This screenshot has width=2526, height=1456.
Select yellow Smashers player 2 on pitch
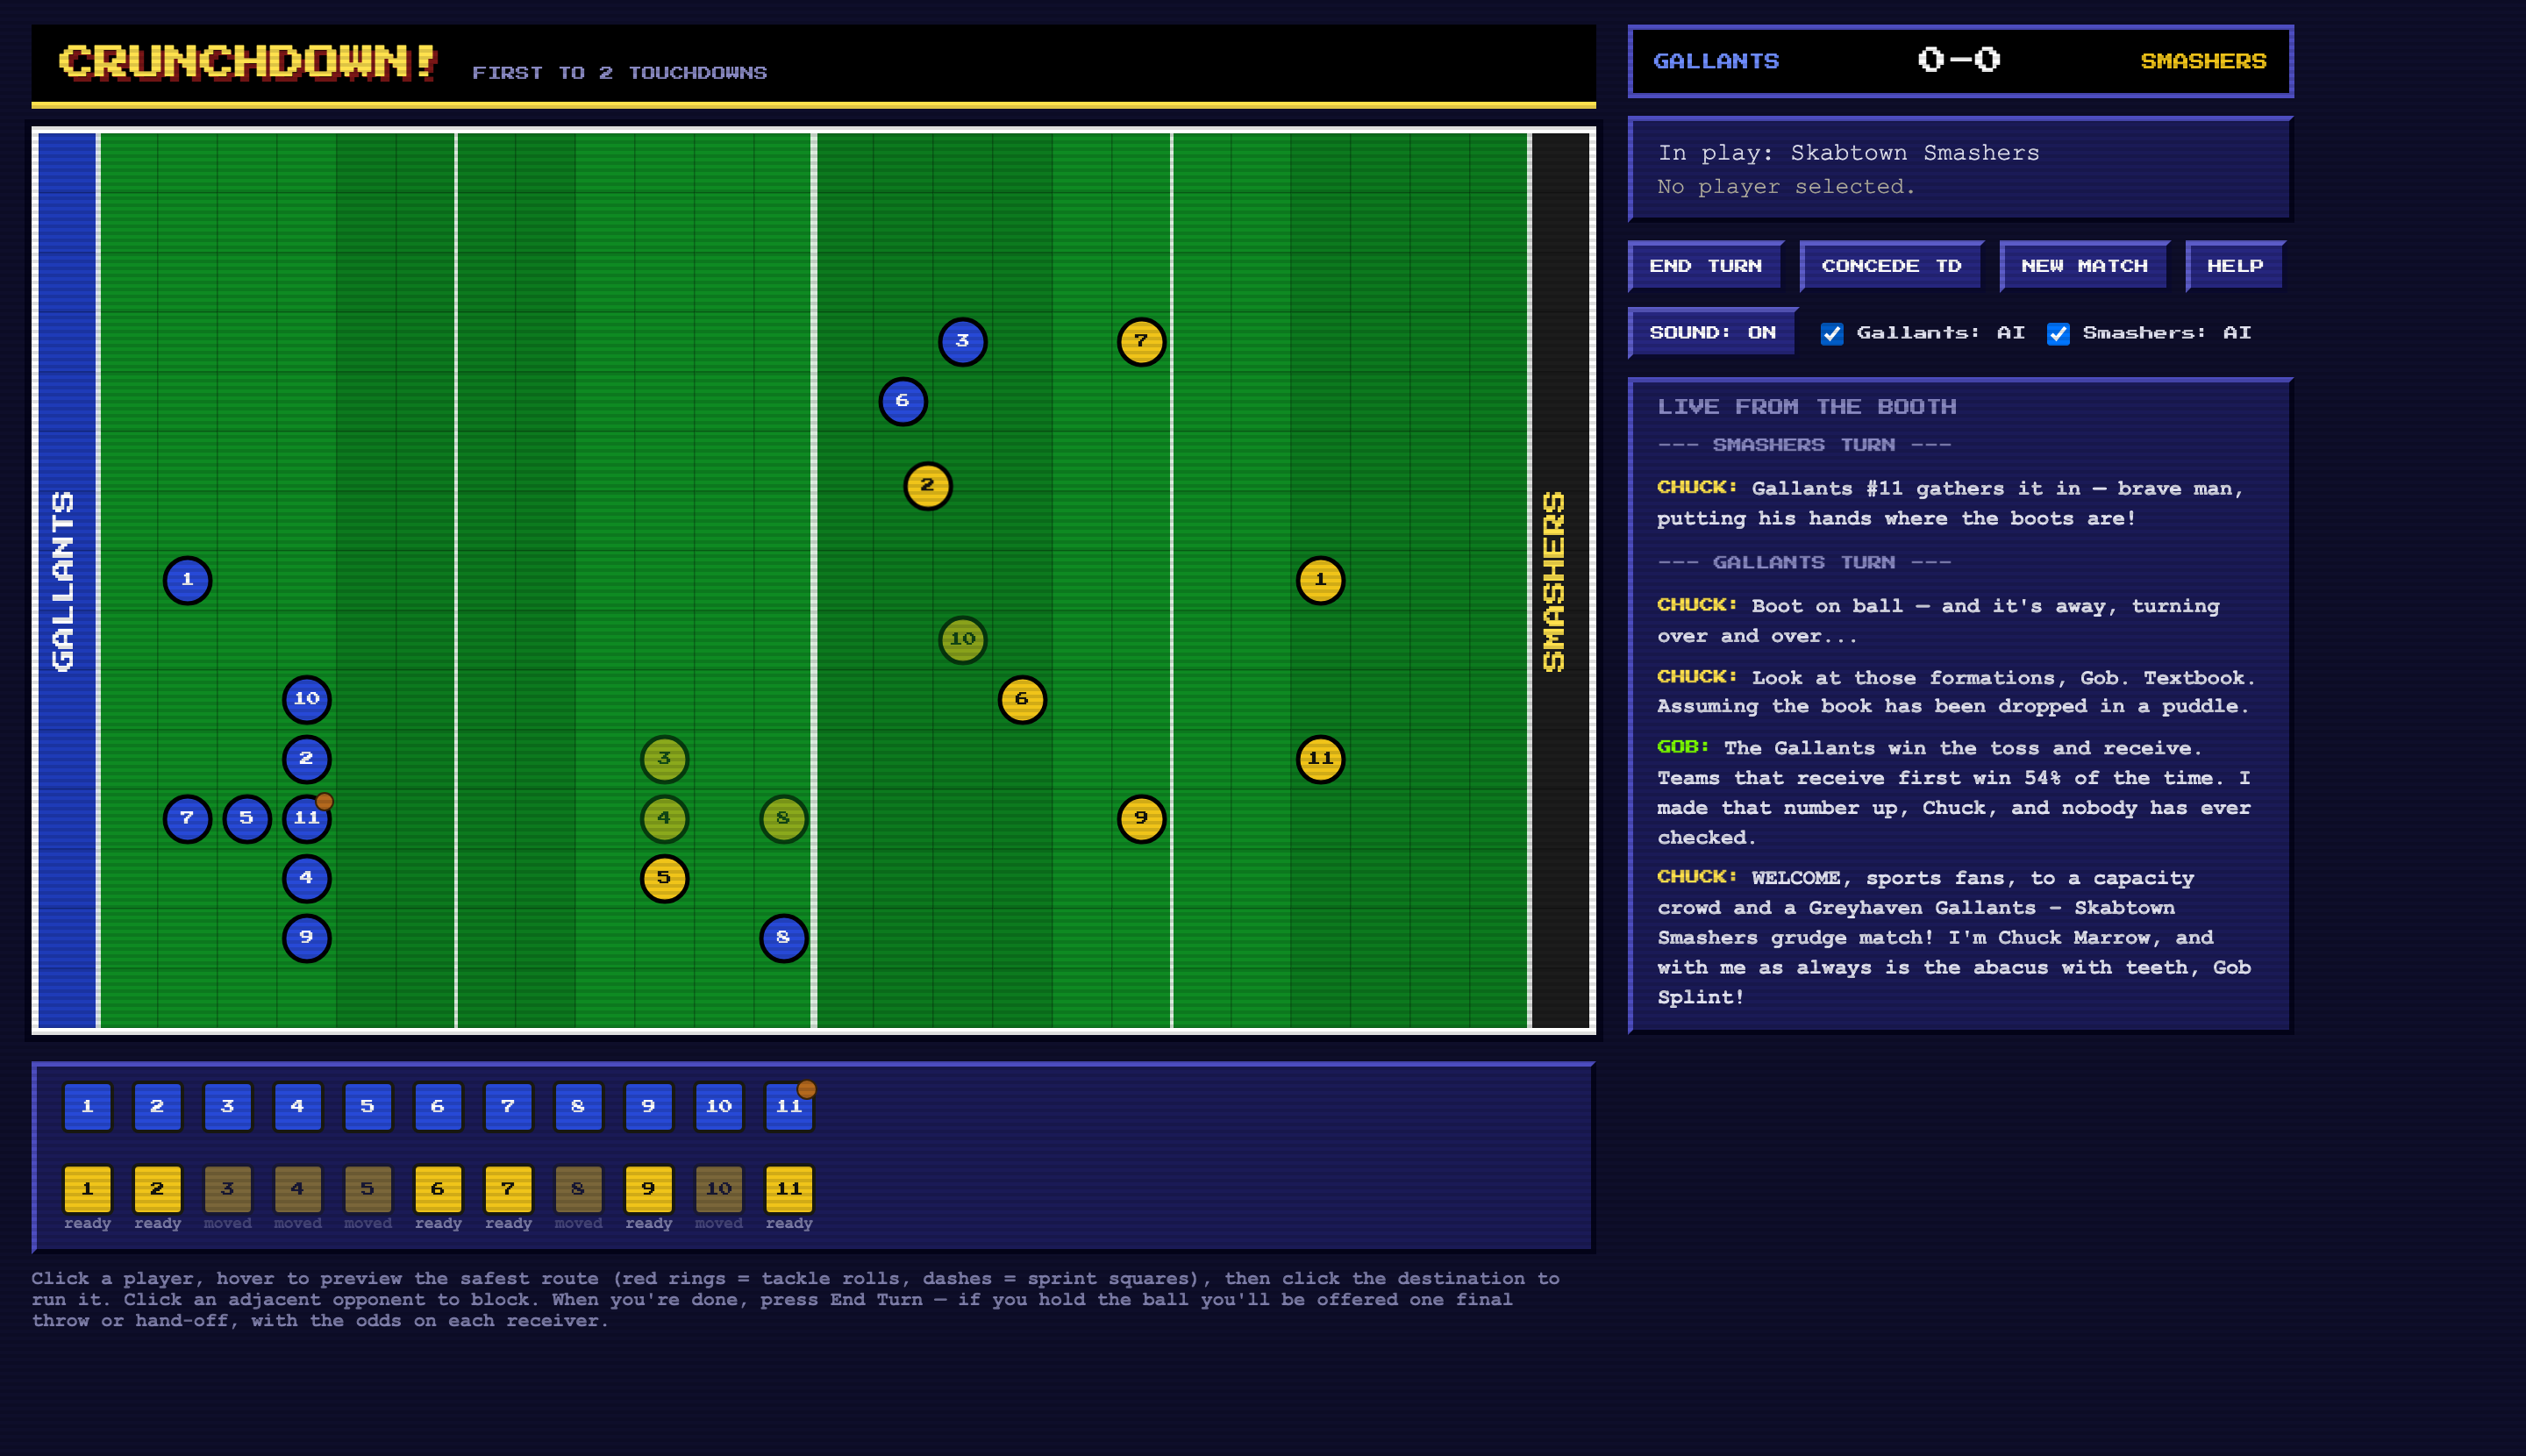pyautogui.click(x=927, y=486)
